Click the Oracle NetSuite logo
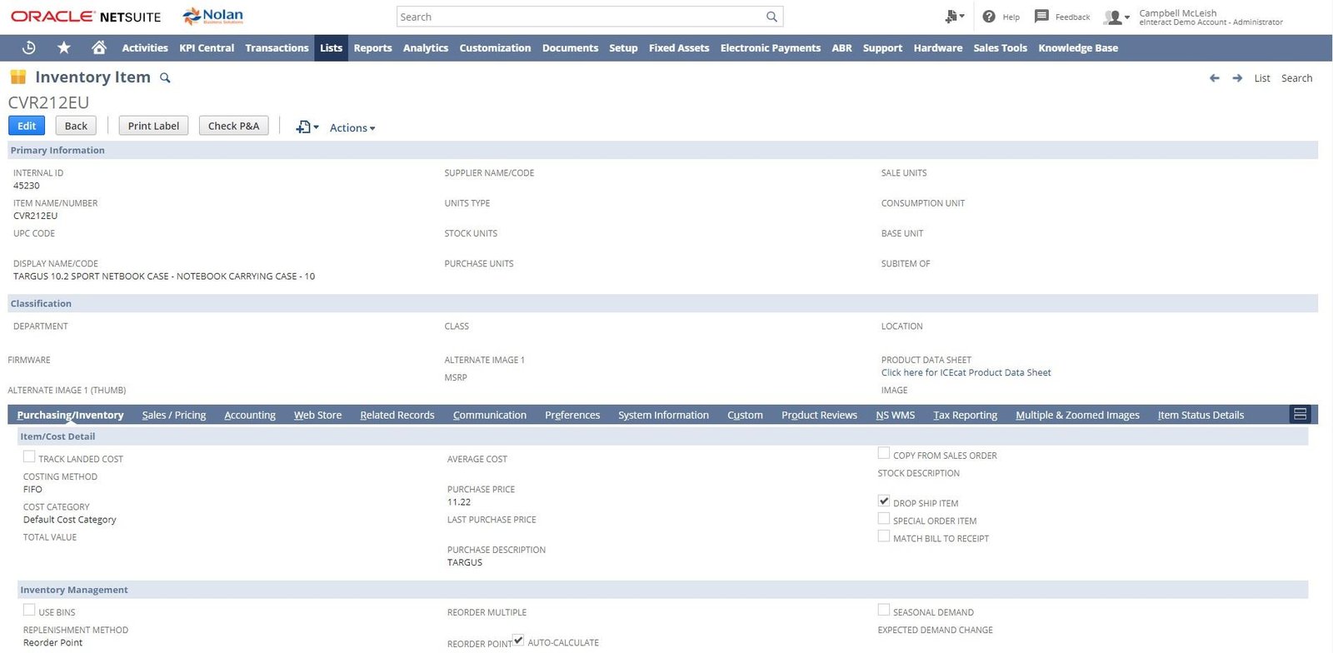 point(86,17)
